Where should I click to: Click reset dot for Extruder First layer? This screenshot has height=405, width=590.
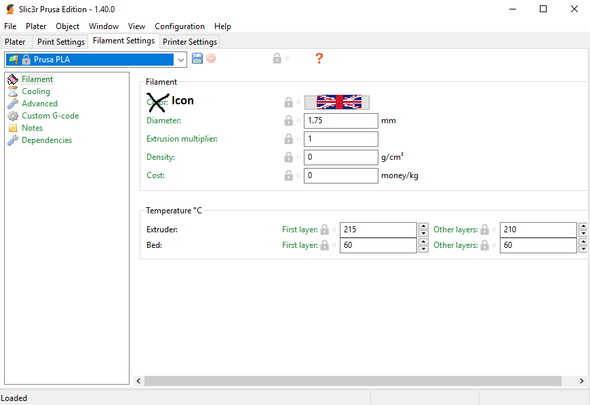pyautogui.click(x=334, y=230)
